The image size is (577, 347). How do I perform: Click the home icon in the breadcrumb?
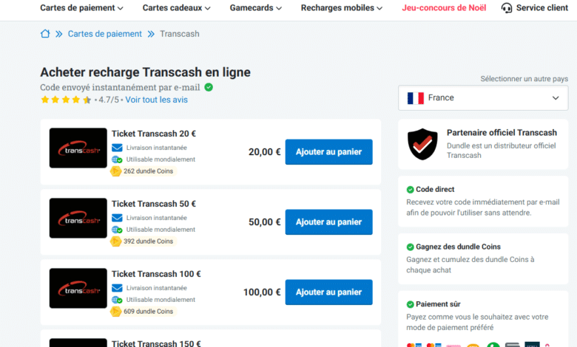[x=45, y=34]
